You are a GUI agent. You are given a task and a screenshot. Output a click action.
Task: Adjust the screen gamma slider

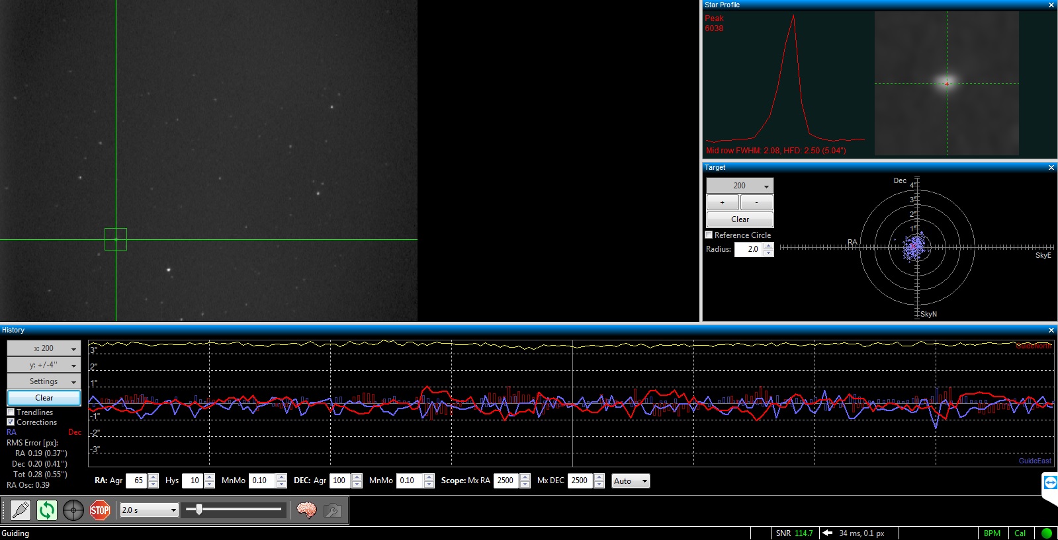tap(199, 510)
